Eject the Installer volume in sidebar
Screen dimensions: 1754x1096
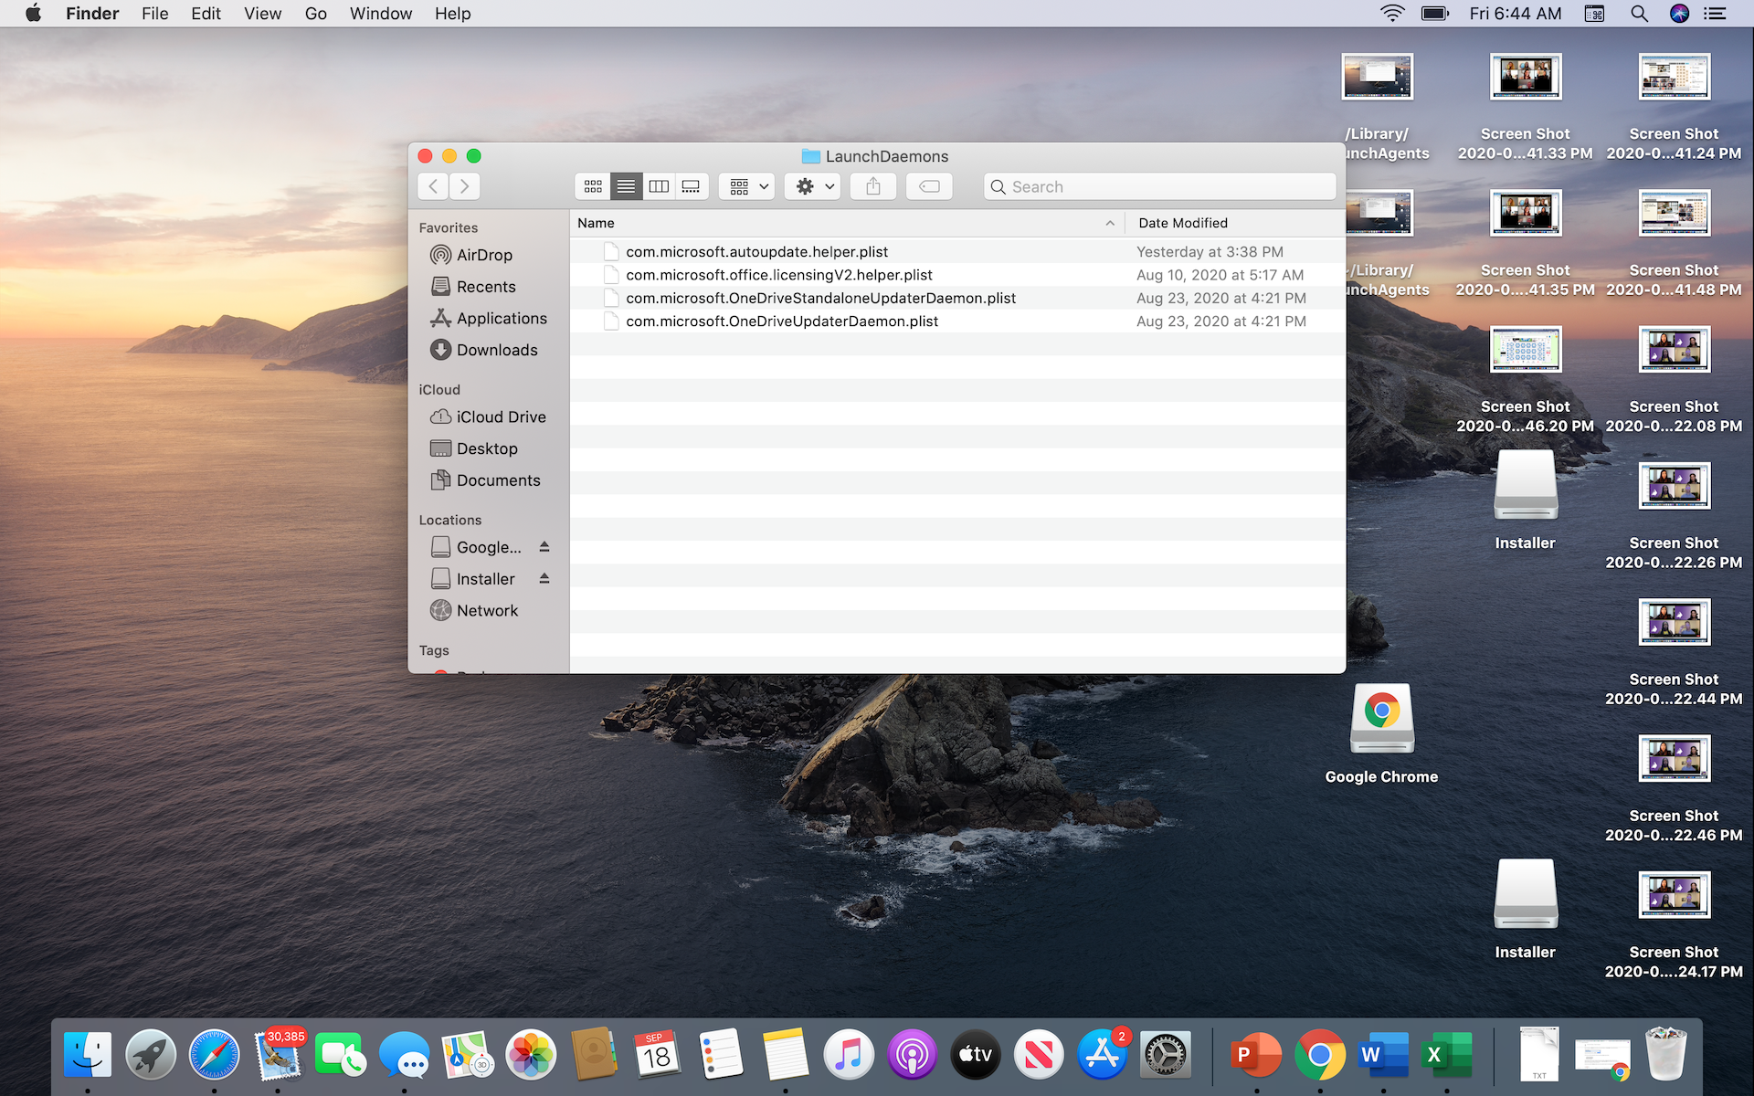[x=544, y=578]
